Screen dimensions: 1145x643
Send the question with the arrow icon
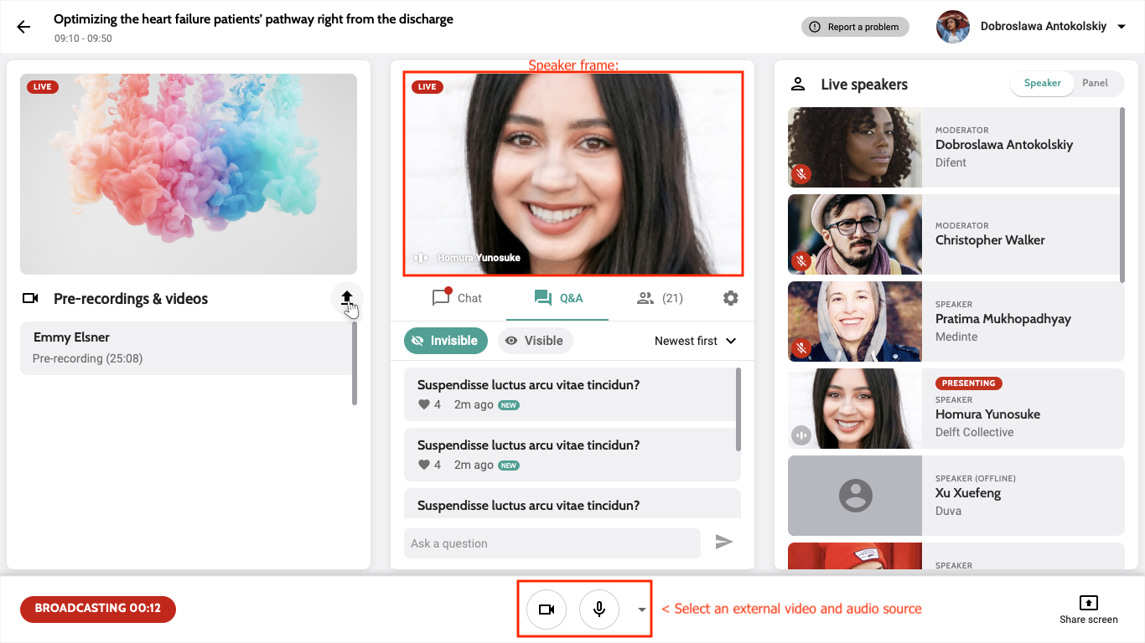tap(723, 543)
